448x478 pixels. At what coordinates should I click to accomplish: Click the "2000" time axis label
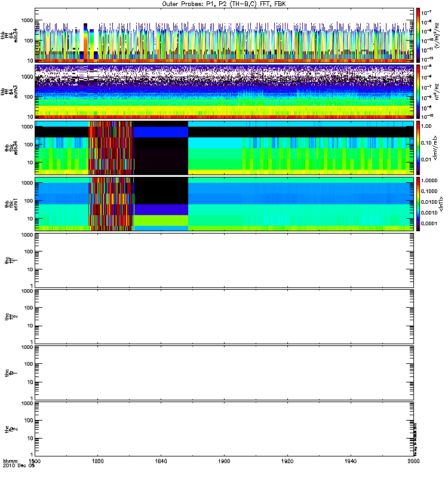point(413,461)
